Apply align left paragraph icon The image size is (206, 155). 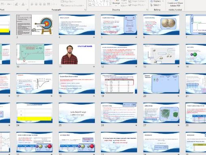pos(32,4)
